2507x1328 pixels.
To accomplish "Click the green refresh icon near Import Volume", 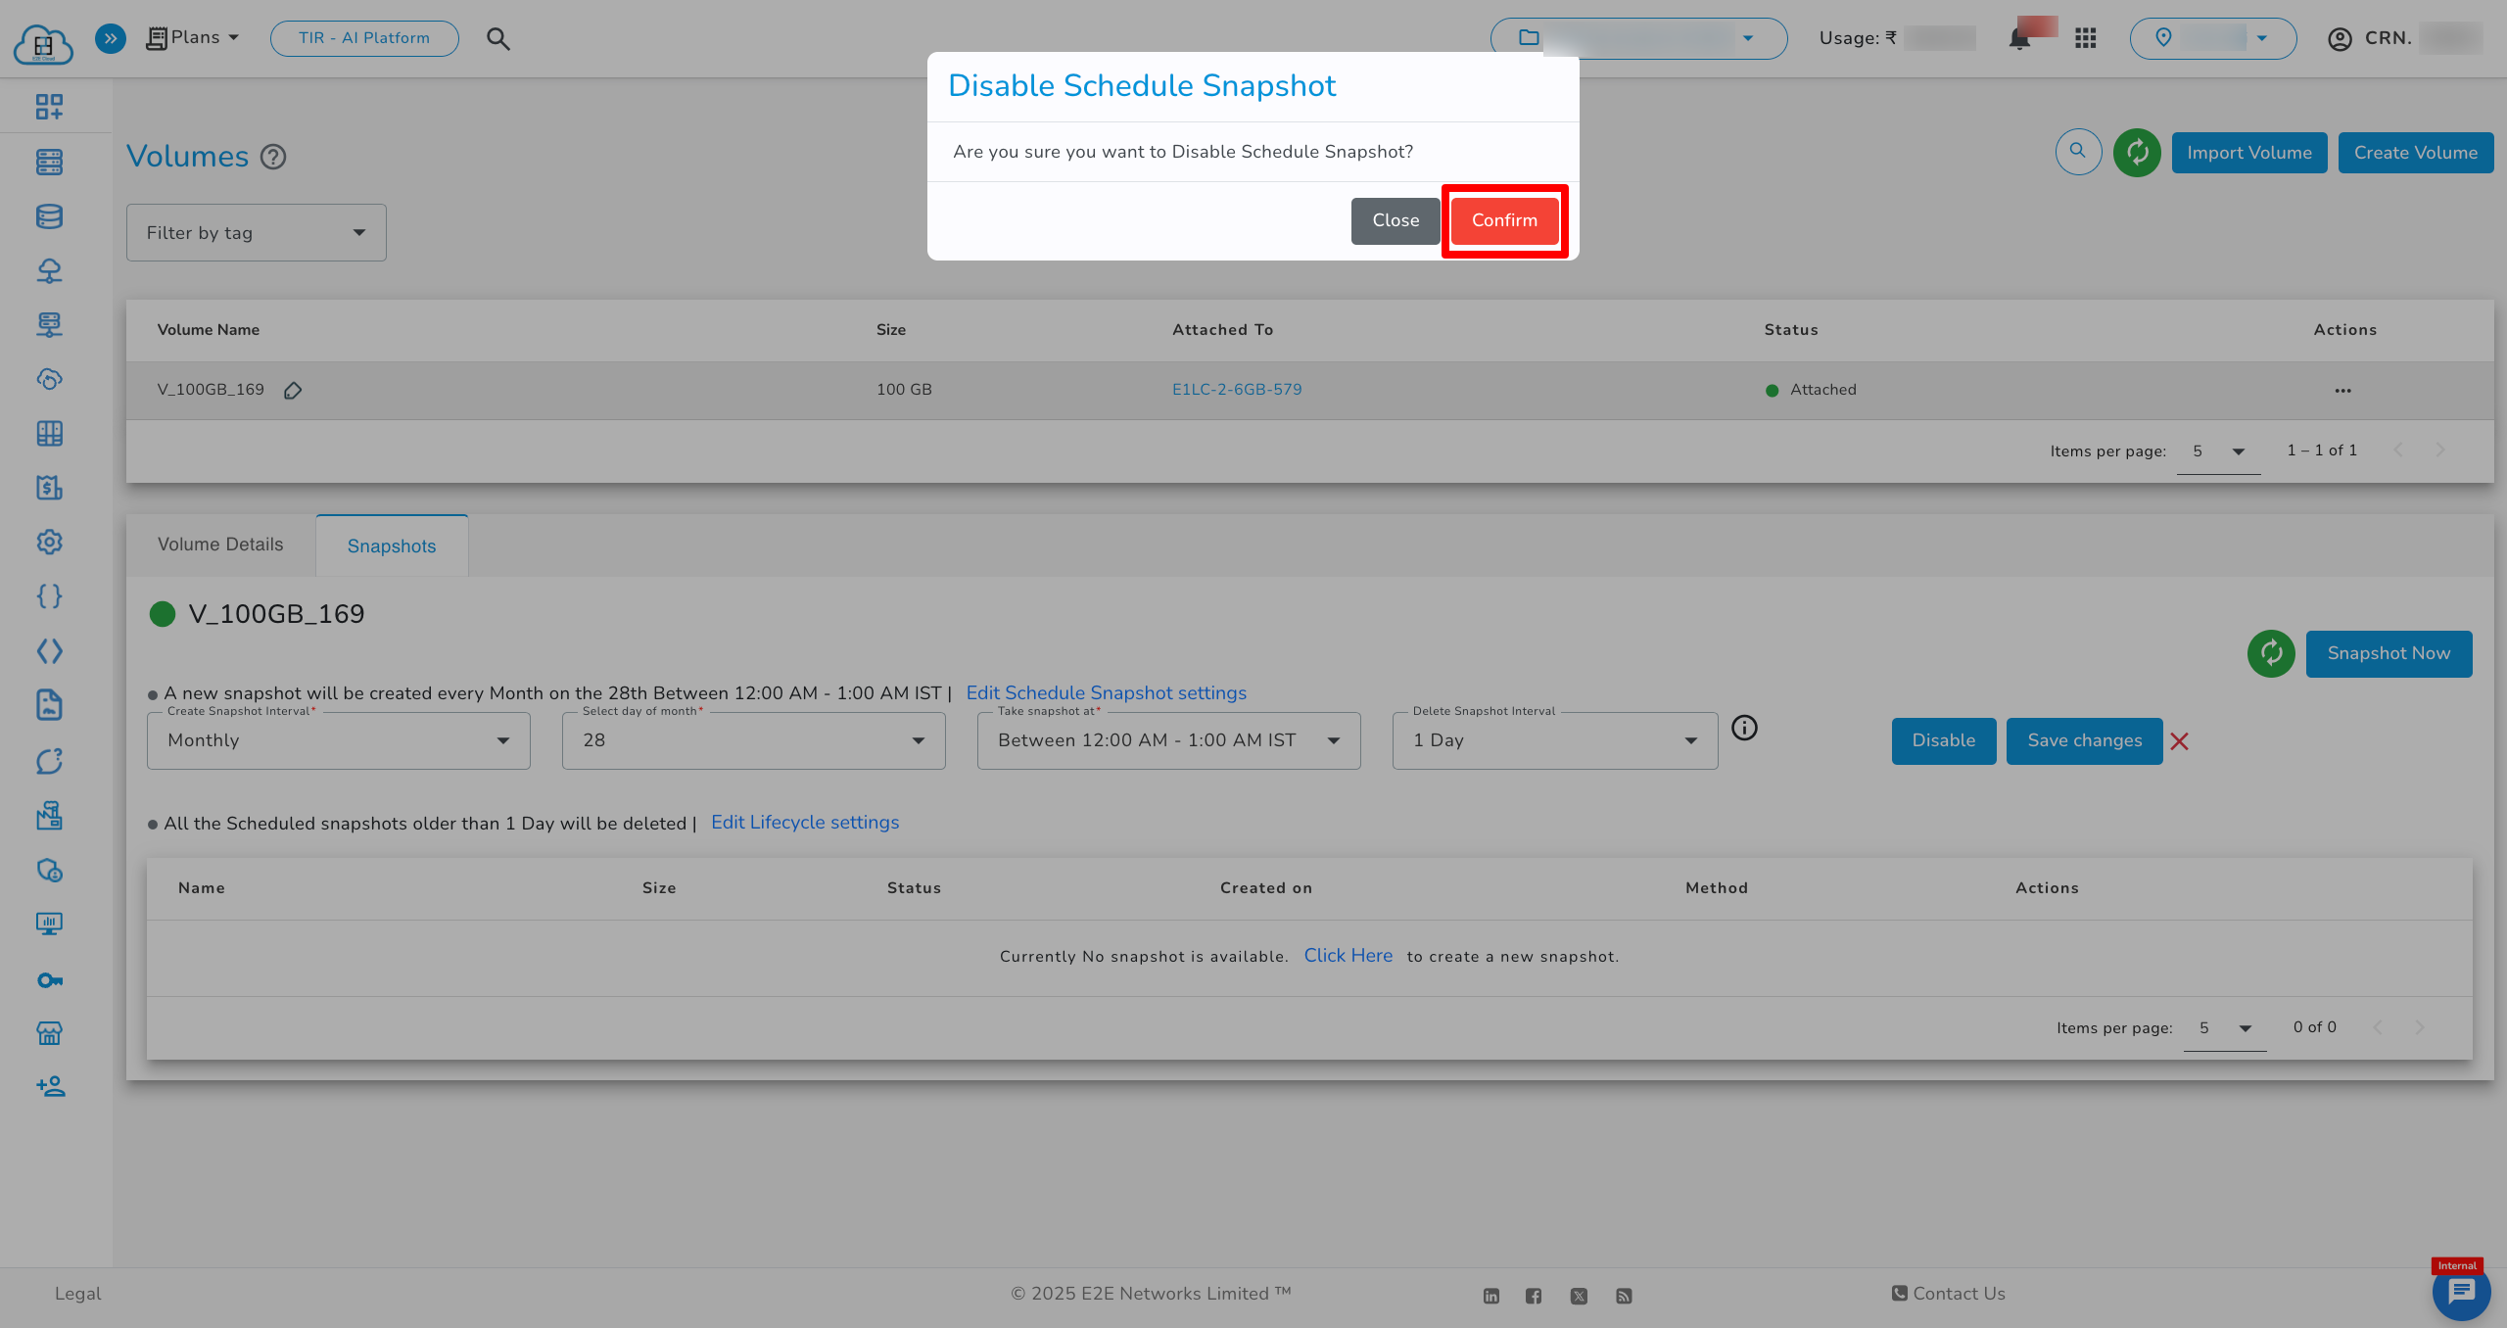I will pyautogui.click(x=2137, y=153).
